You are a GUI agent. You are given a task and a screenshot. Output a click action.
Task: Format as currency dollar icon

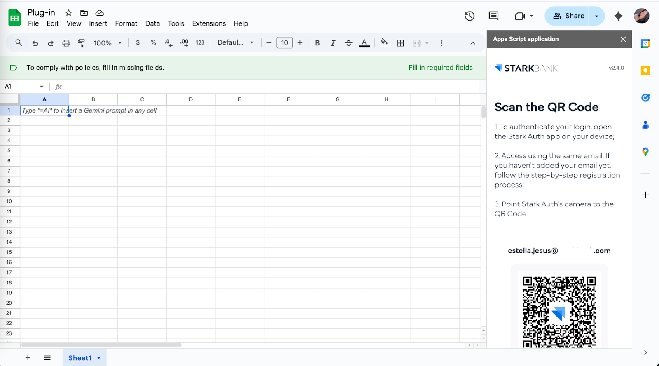138,42
